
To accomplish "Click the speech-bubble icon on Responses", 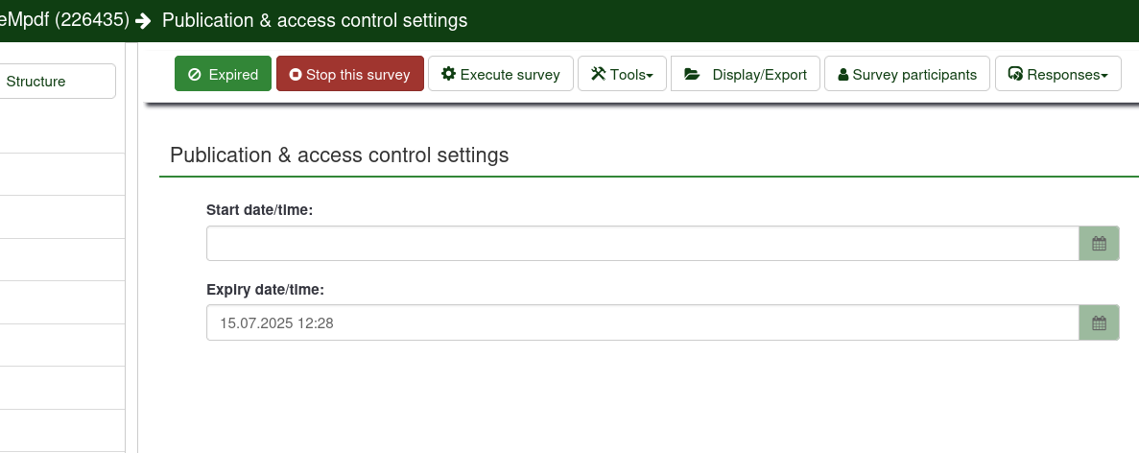I will tap(1015, 74).
